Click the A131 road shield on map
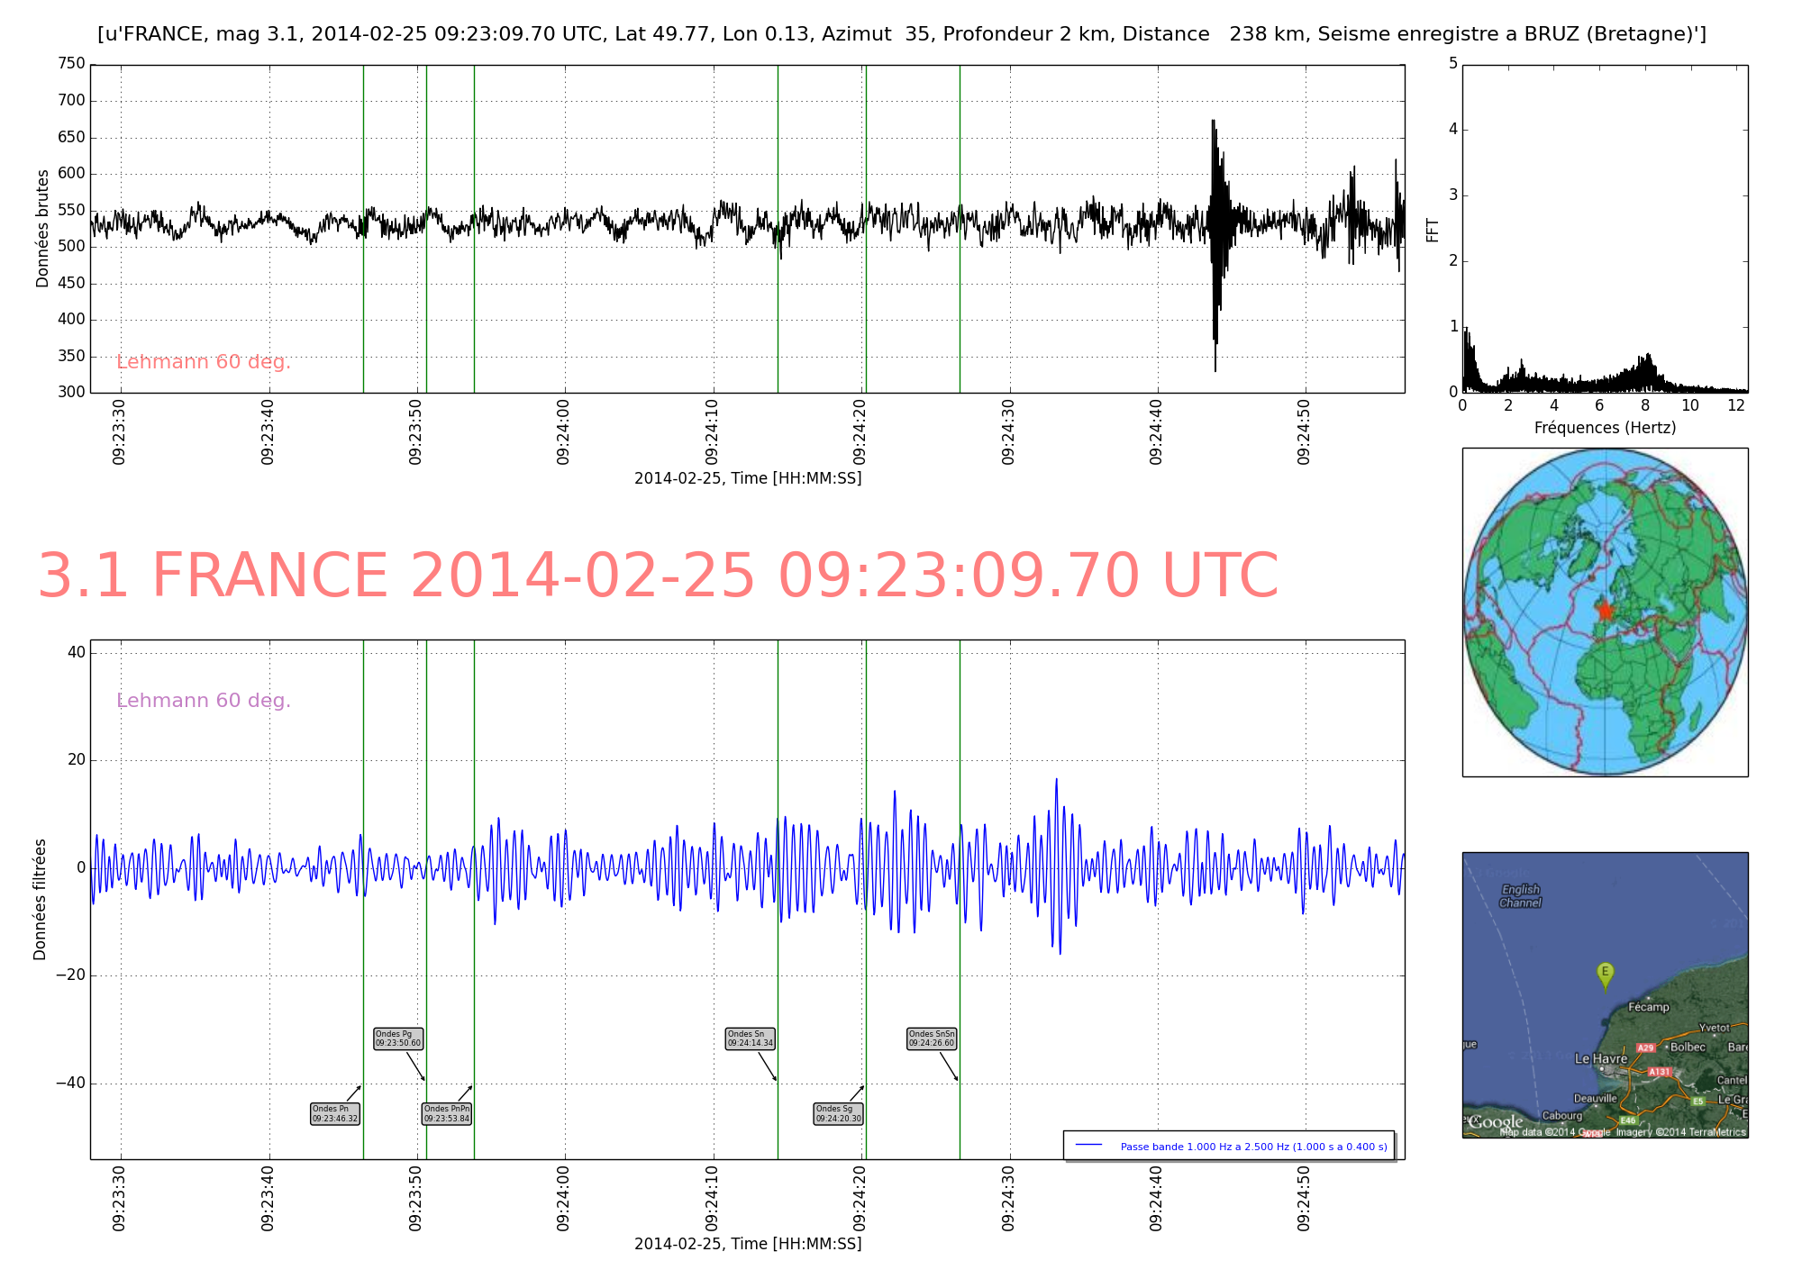 [x=1659, y=1072]
